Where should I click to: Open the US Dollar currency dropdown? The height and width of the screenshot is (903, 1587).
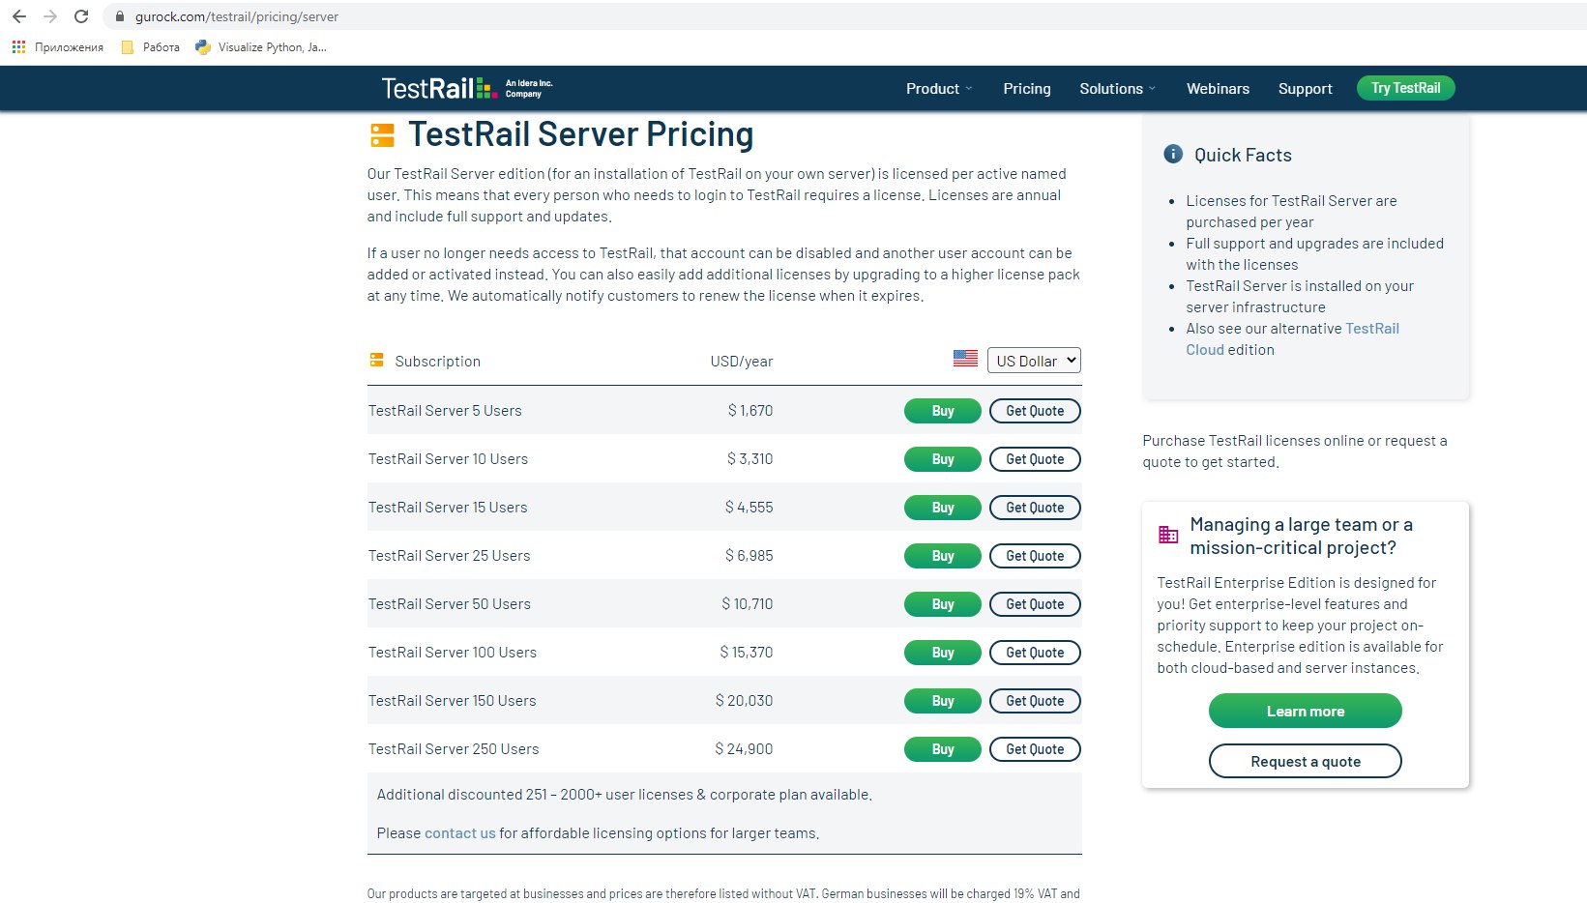1034,361
